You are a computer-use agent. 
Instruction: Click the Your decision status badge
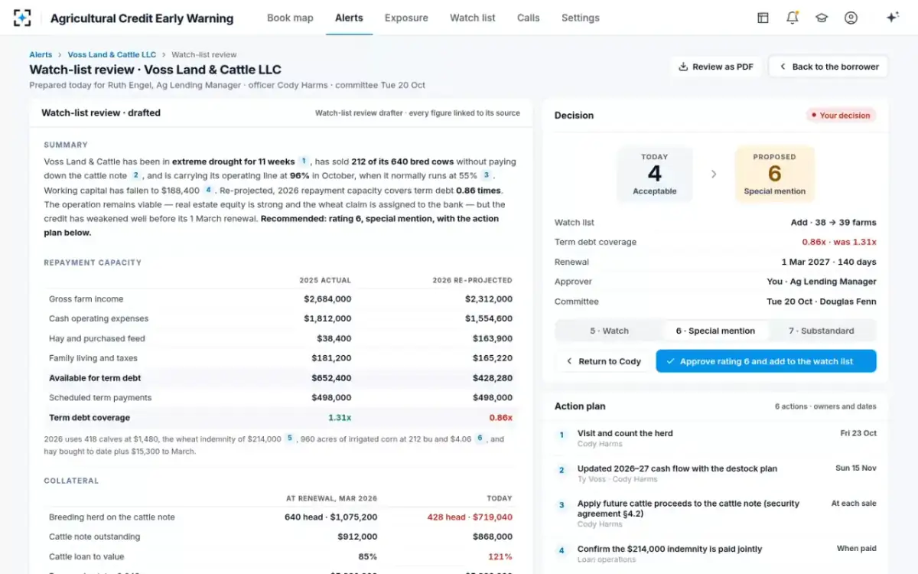pos(841,116)
